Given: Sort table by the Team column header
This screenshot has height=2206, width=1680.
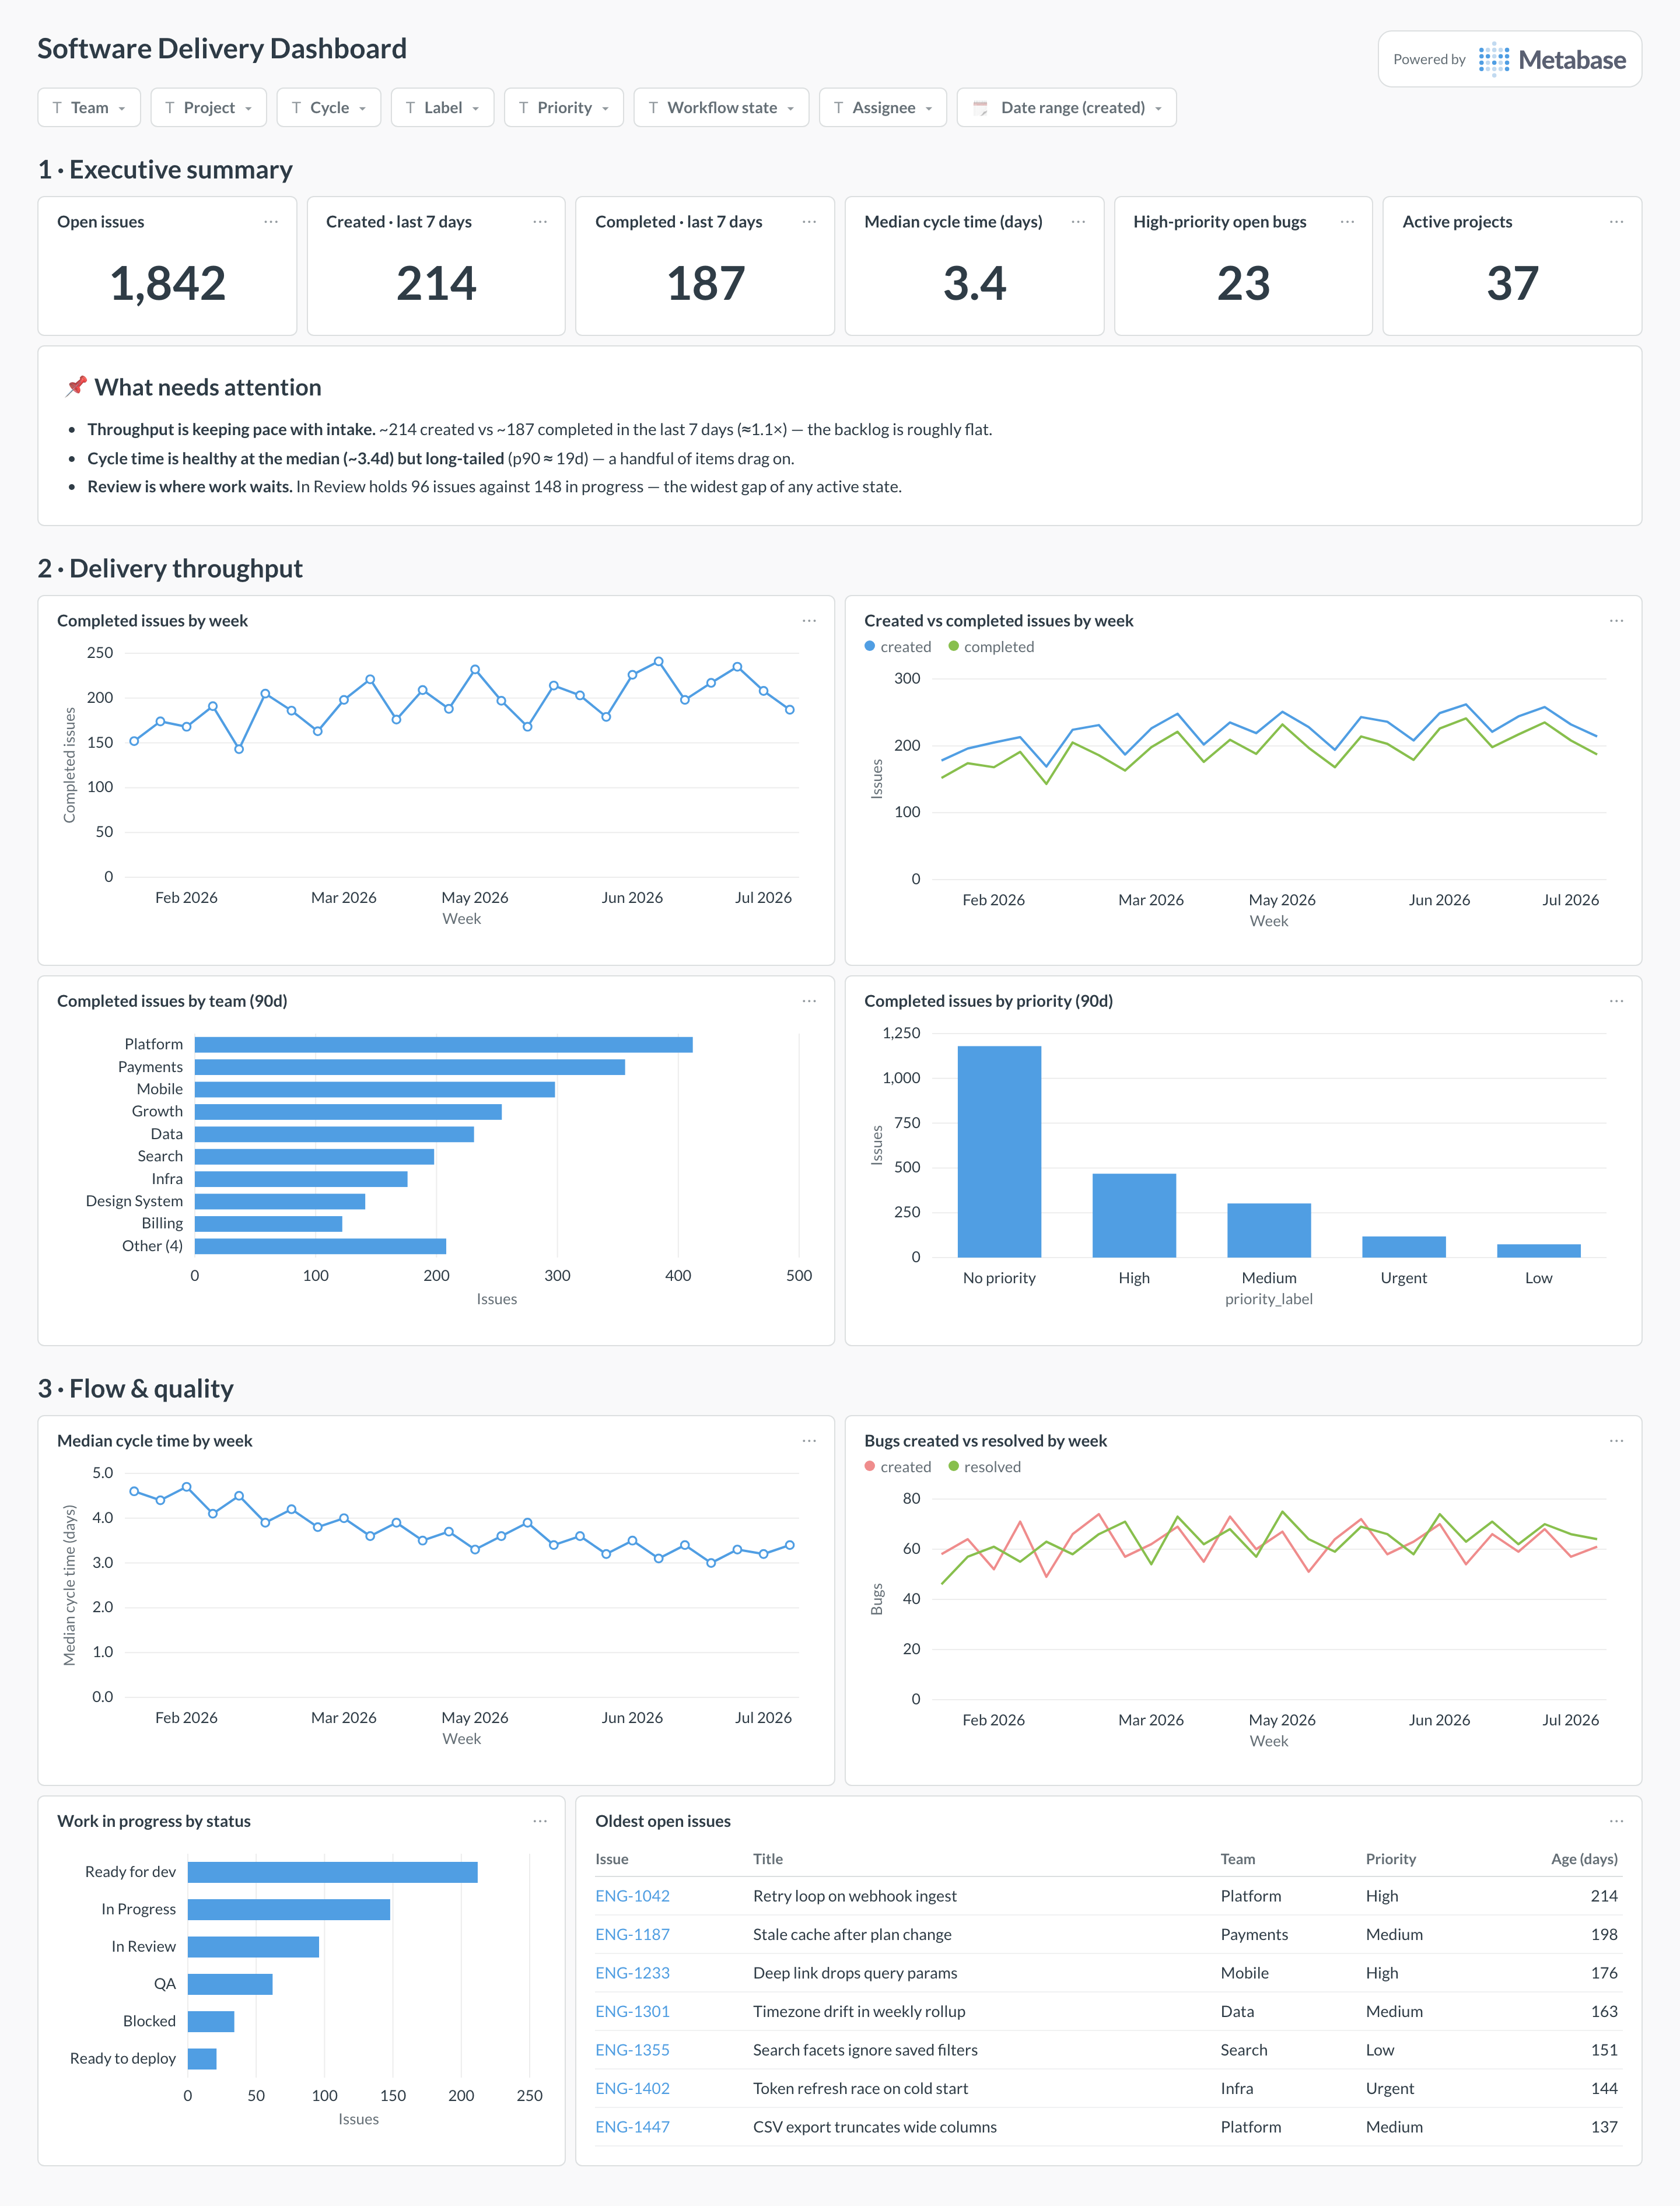Looking at the screenshot, I should pos(1237,1859).
